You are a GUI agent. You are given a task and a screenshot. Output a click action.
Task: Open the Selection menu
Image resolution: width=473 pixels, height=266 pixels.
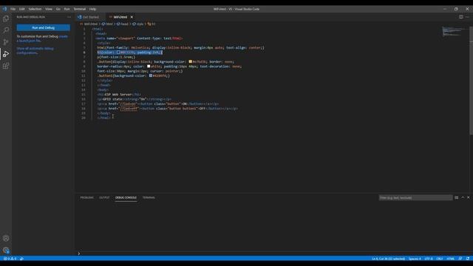click(x=35, y=9)
